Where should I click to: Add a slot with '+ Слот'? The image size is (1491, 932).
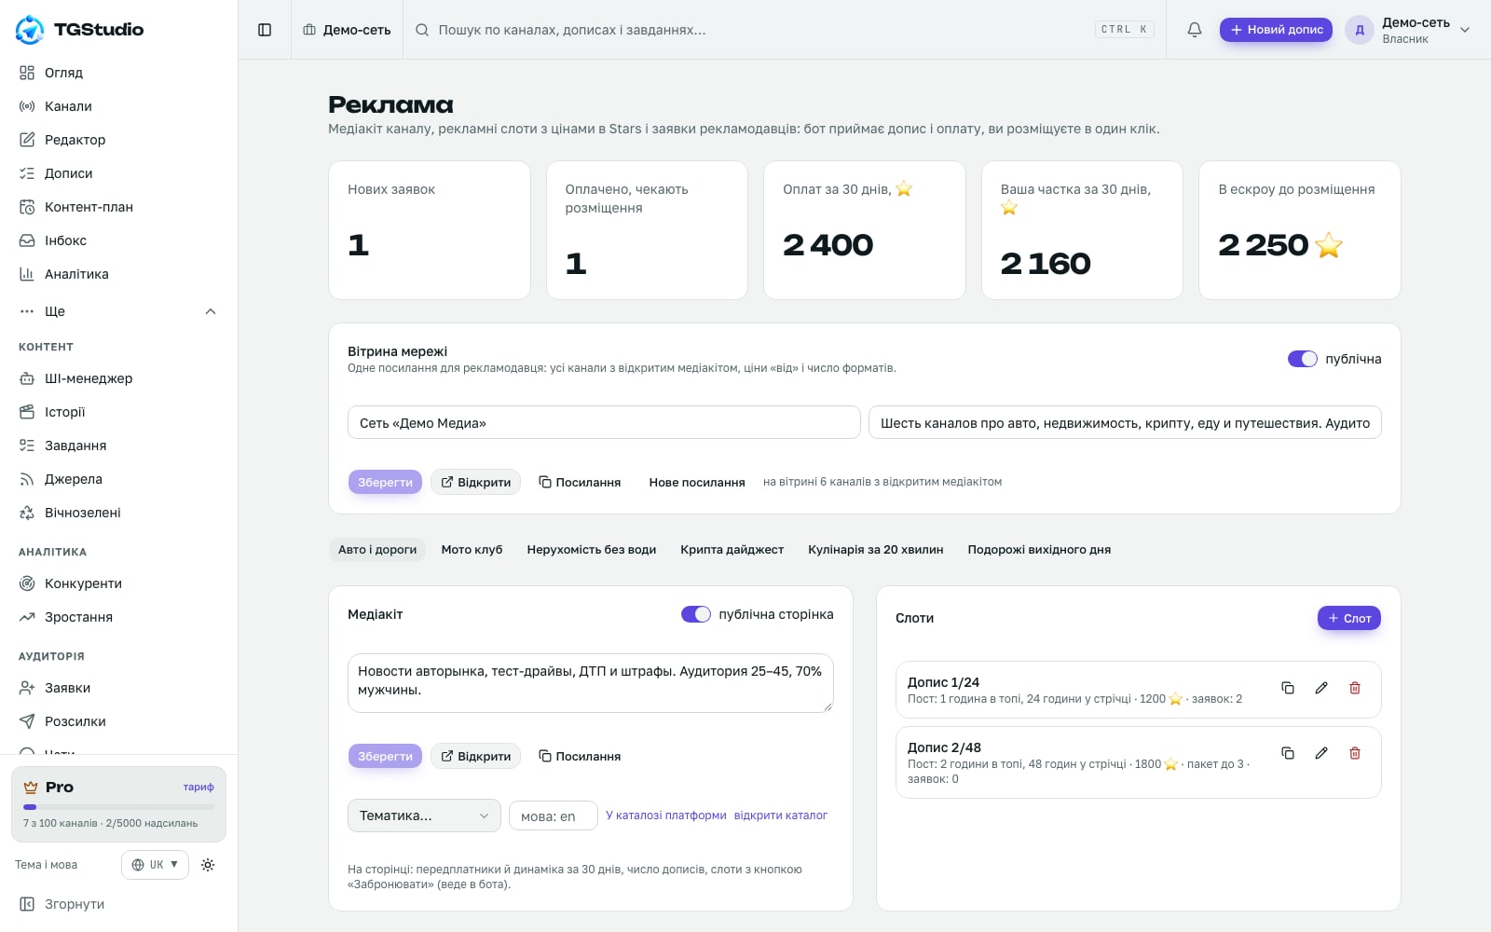(x=1349, y=618)
